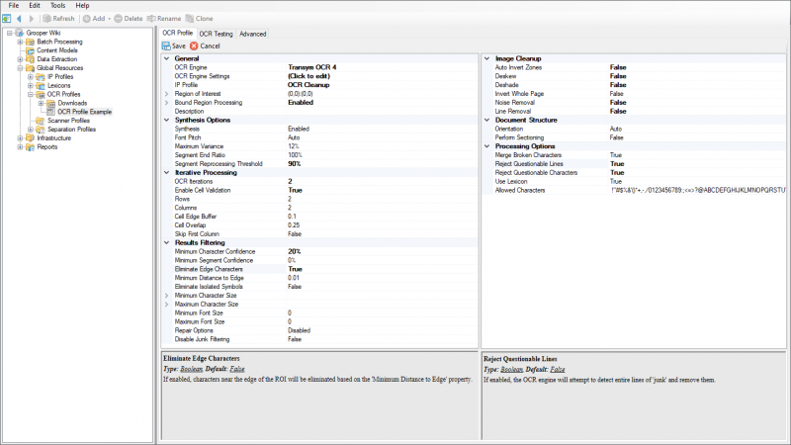This screenshot has width=791, height=445.
Task: Open the Tools menu
Action: click(x=59, y=6)
